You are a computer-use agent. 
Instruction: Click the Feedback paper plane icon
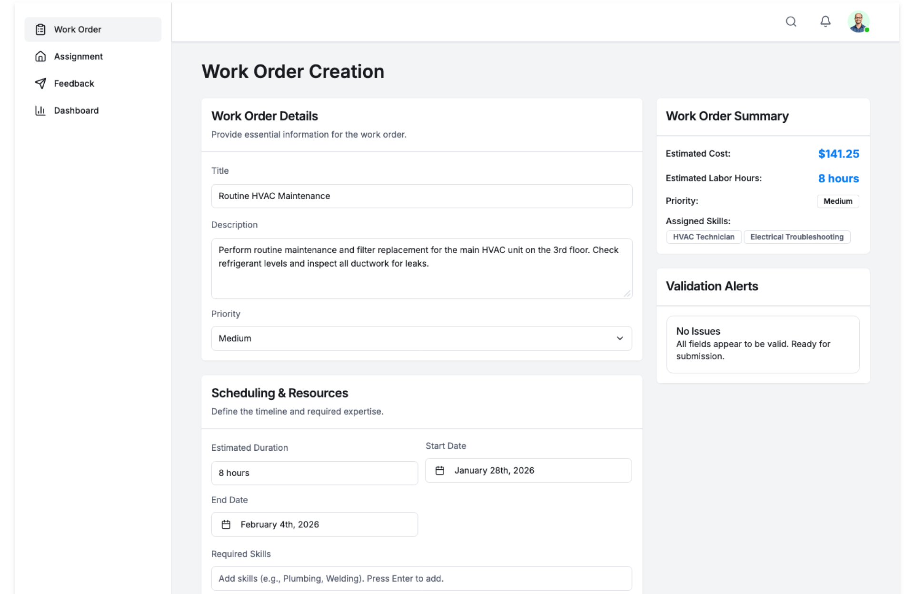pyautogui.click(x=40, y=84)
